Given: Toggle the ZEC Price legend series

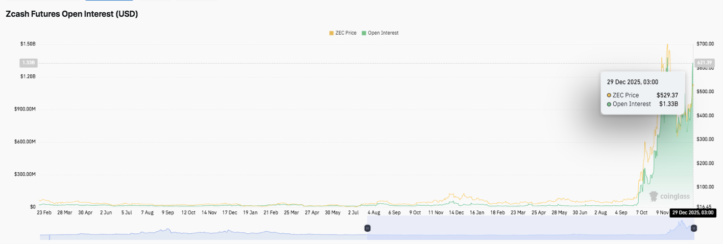Looking at the screenshot, I should tap(346, 33).
